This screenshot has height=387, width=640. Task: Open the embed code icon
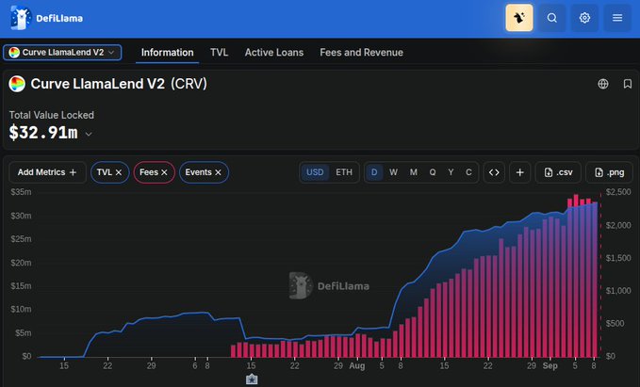coord(494,172)
